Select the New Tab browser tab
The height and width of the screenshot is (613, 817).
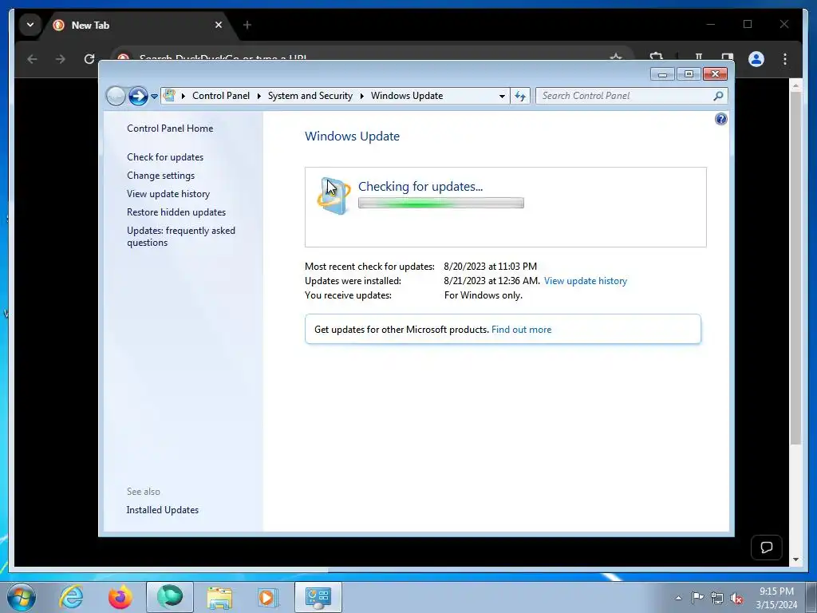(x=138, y=25)
